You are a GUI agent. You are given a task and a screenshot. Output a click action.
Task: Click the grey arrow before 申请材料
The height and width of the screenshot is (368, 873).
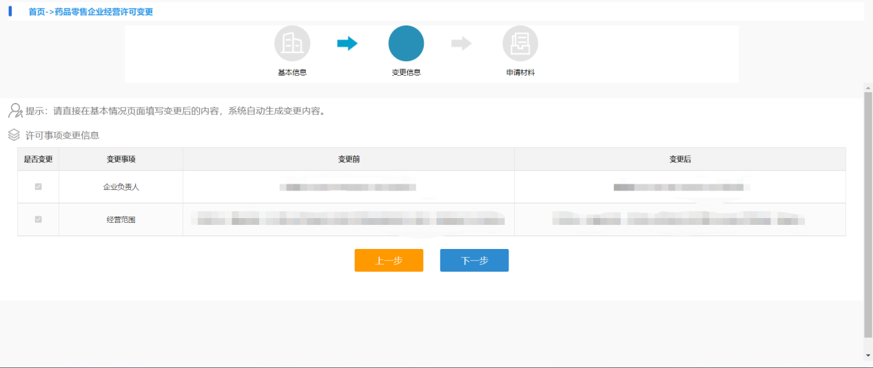(461, 44)
